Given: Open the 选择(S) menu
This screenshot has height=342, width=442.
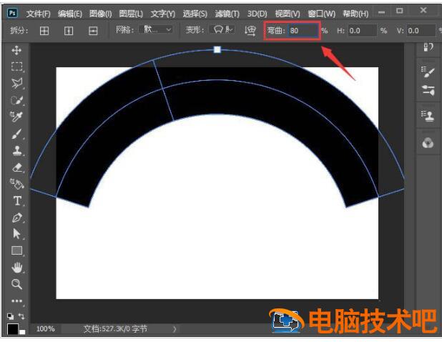Looking at the screenshot, I should click(x=195, y=14).
